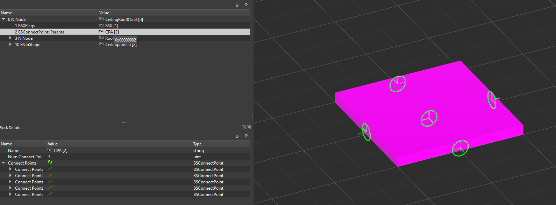Click the CeilingRoof01.nif [0] value
Viewport: 556px width, 205px height.
[124, 20]
